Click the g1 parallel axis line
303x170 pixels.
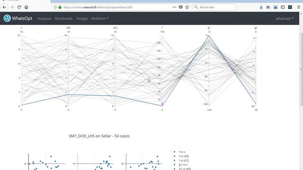tap(209, 71)
